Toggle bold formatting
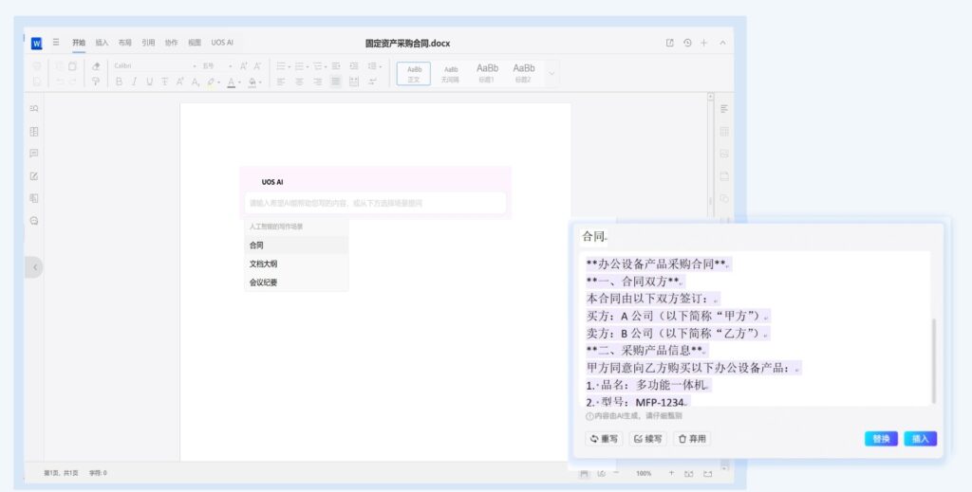 [120, 82]
